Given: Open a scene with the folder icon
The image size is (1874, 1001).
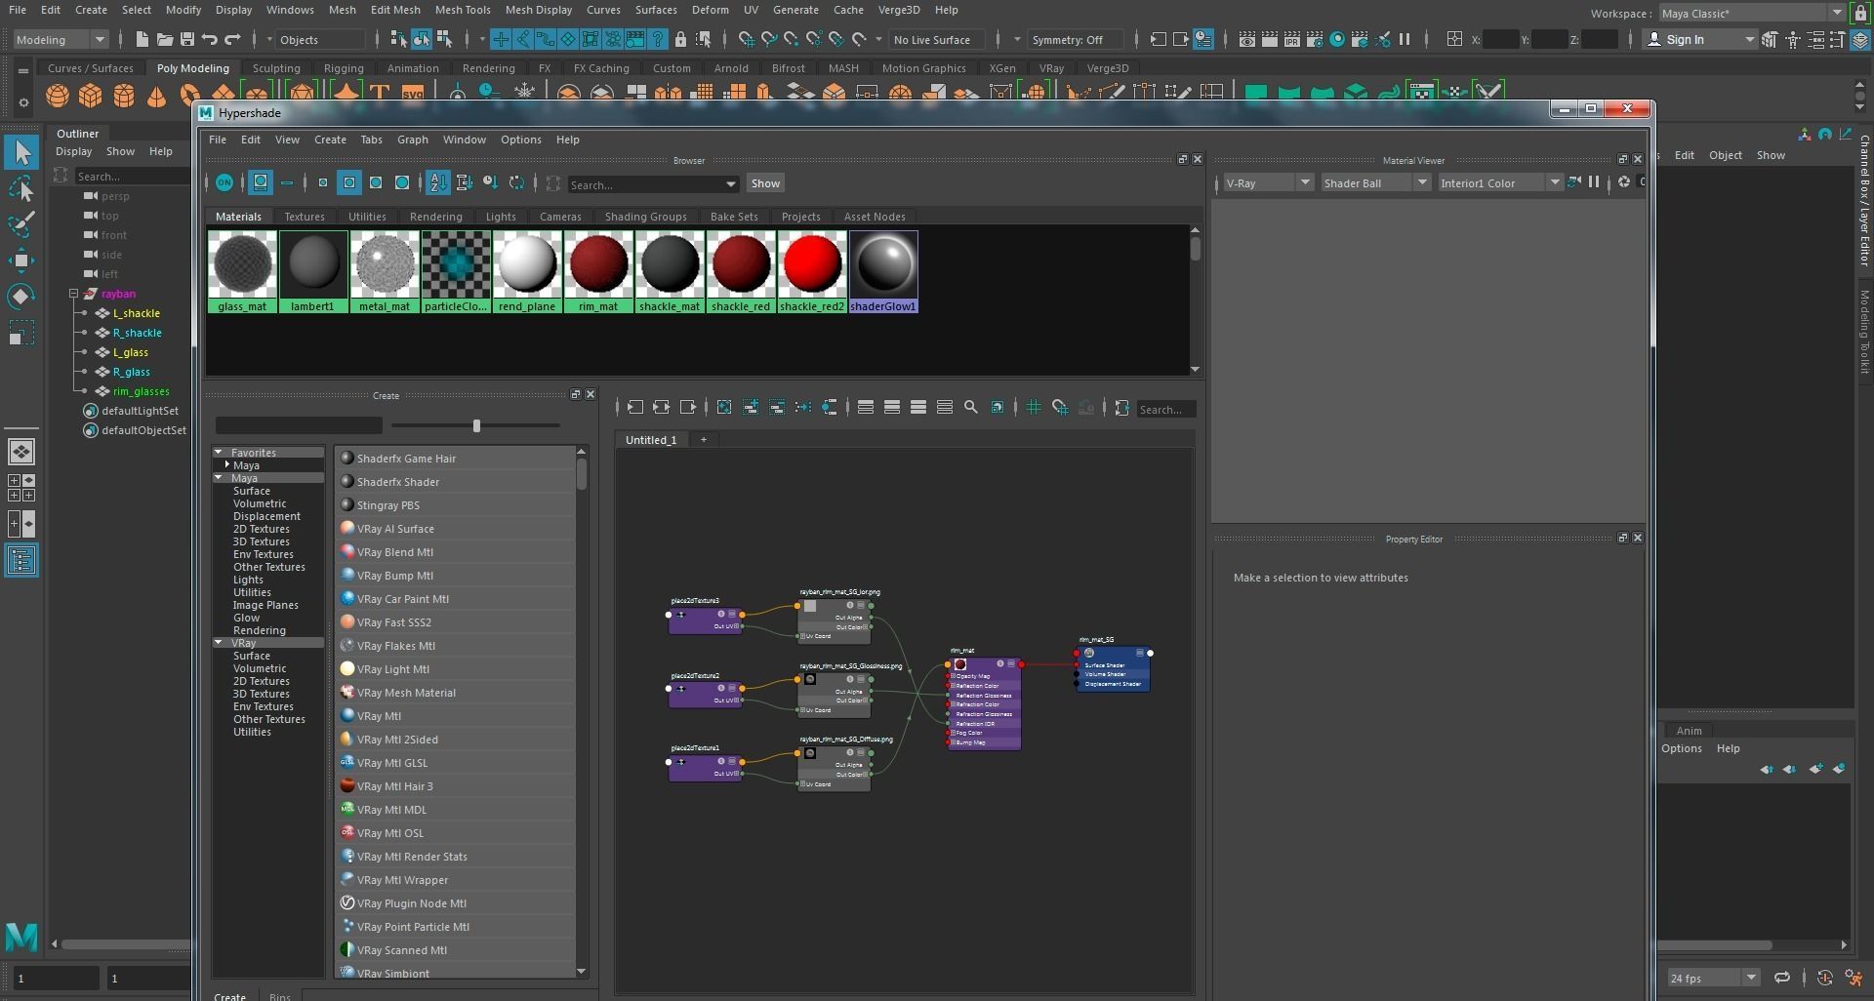Looking at the screenshot, I should (x=164, y=39).
